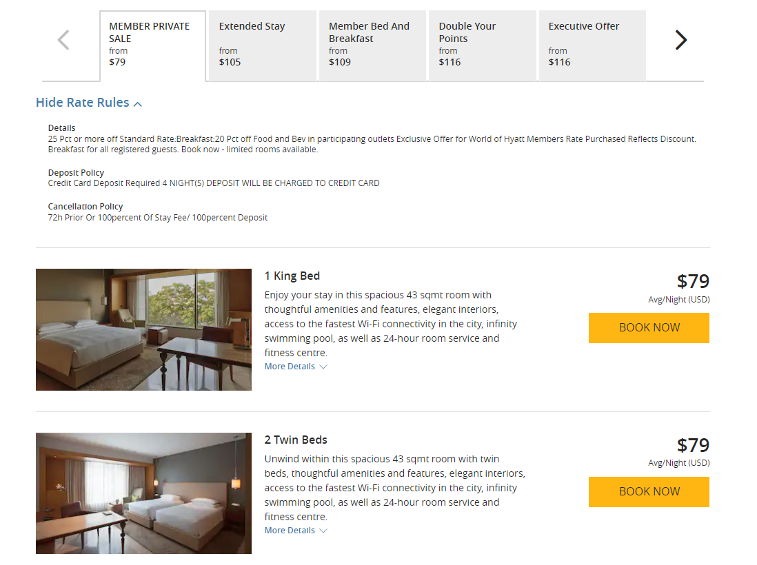Click the 2 Twin Beds room photo
The image size is (757, 565).
pyautogui.click(x=143, y=493)
